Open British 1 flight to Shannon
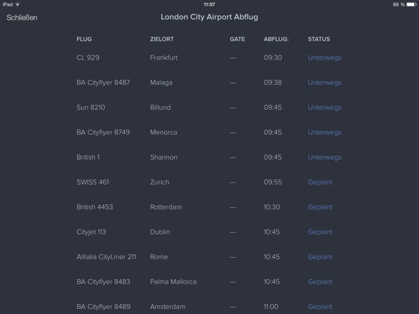Screen dimensions: 419x314 point(88,157)
